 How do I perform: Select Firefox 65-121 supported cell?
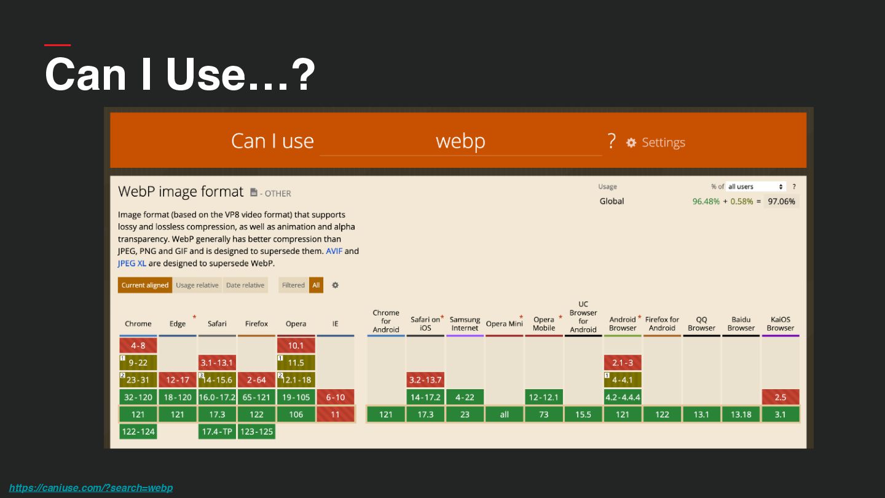(257, 397)
